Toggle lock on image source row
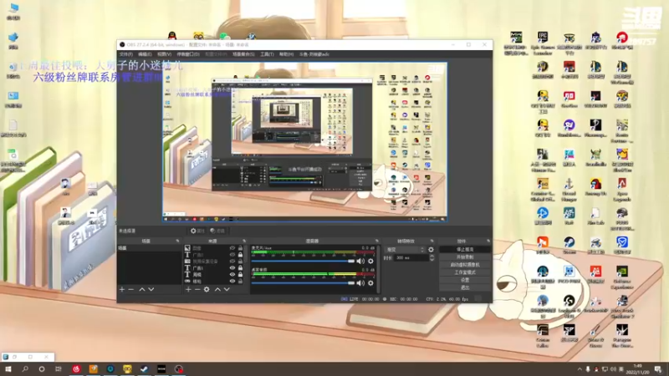Image resolution: width=669 pixels, height=376 pixels. tap(240, 248)
